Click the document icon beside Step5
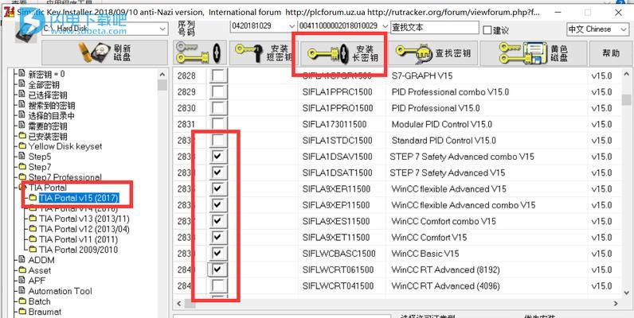Image resolution: width=634 pixels, height=318 pixels. [22, 156]
